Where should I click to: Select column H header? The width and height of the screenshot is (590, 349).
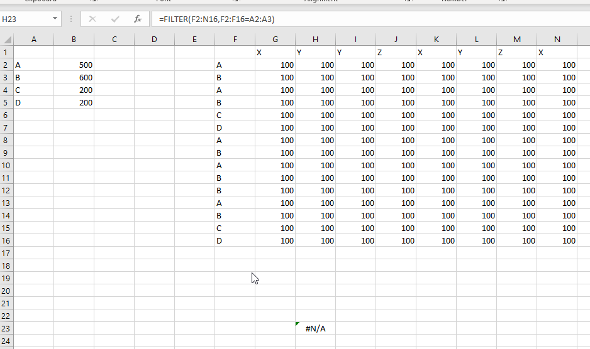[315, 40]
